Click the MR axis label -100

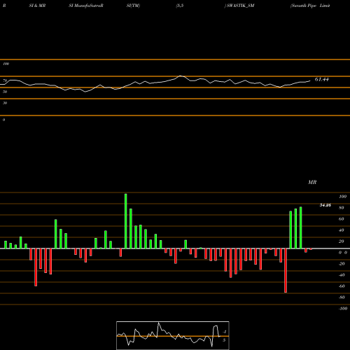(343, 309)
